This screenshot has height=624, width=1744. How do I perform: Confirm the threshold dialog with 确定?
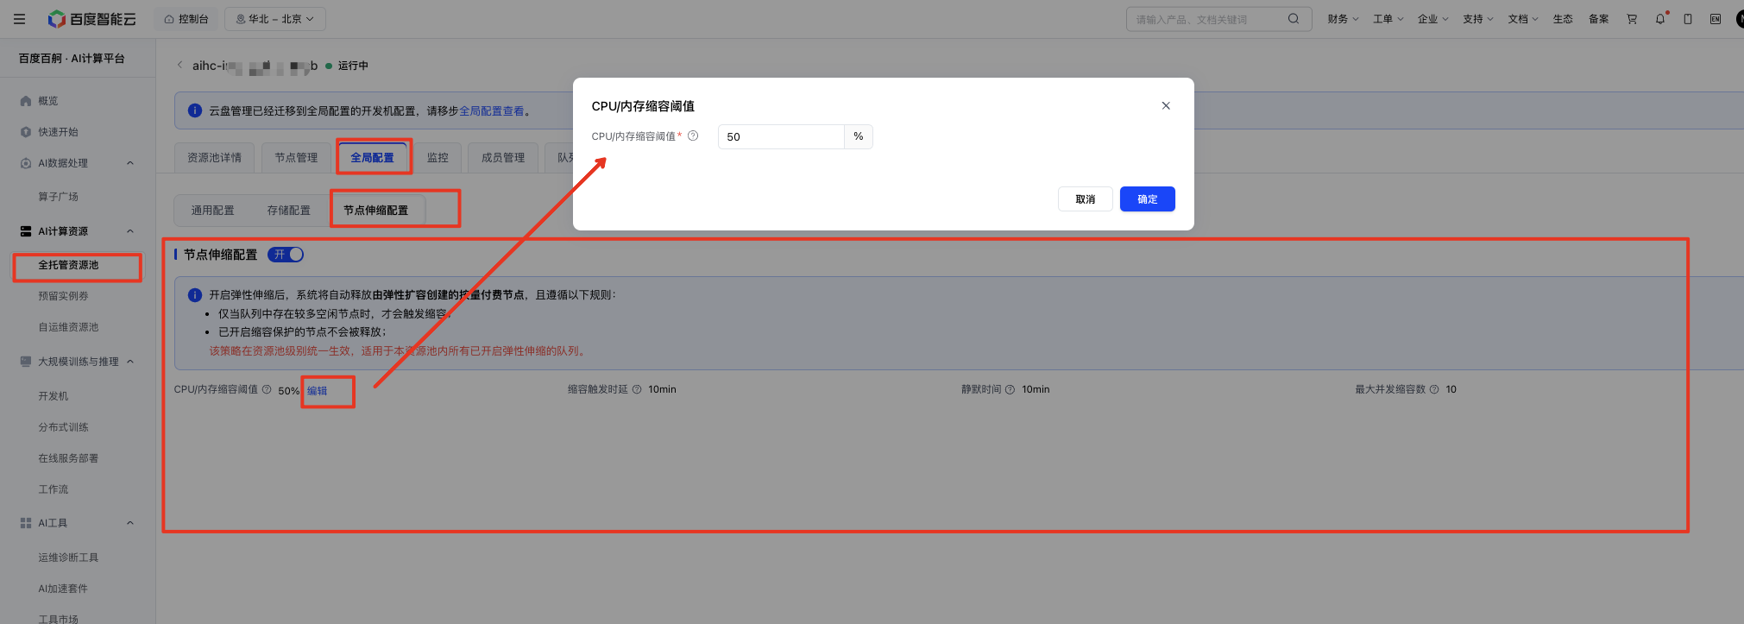point(1148,199)
